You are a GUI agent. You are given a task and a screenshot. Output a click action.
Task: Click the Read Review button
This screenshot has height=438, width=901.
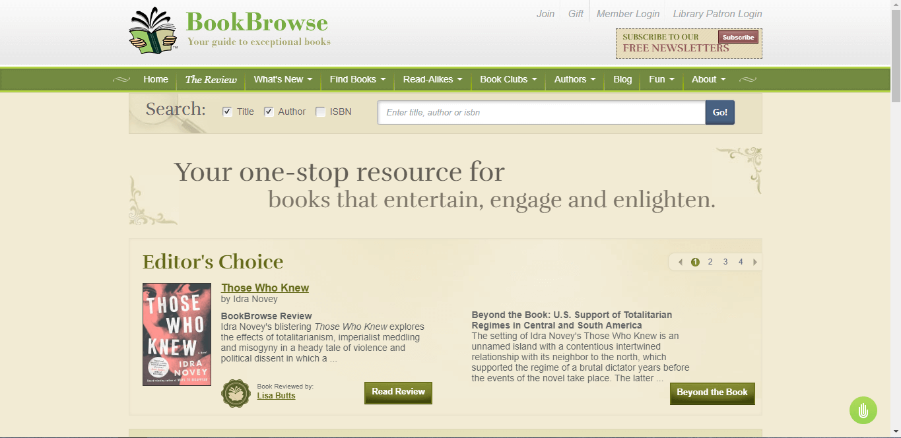(x=398, y=392)
